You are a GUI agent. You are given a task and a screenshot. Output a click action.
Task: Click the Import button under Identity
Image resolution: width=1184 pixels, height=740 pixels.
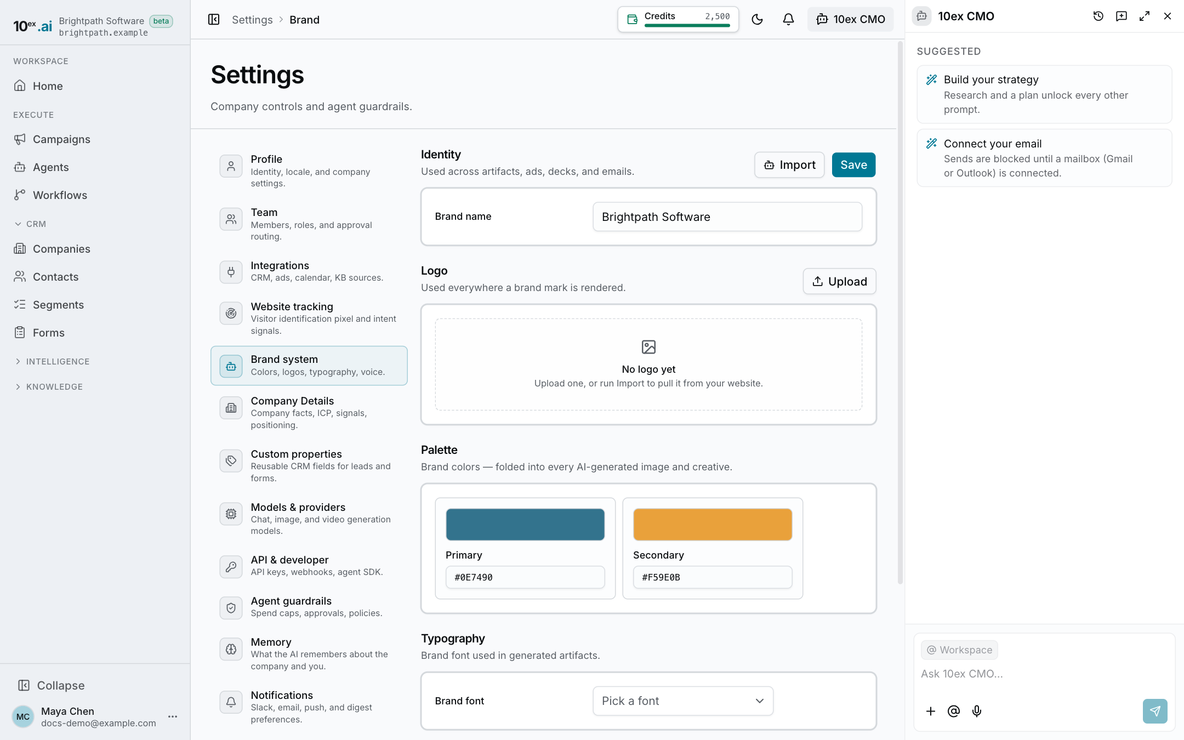(x=789, y=164)
